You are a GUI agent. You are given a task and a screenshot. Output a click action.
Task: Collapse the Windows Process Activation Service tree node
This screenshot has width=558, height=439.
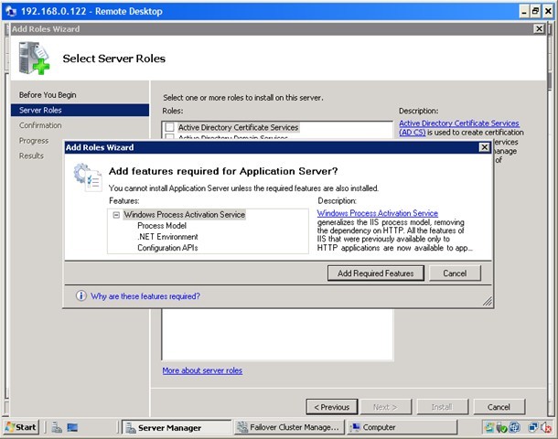pos(116,215)
